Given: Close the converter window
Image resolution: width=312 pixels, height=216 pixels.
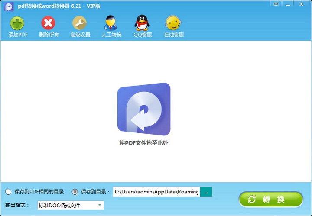Looking at the screenshot, I should coord(301,4).
